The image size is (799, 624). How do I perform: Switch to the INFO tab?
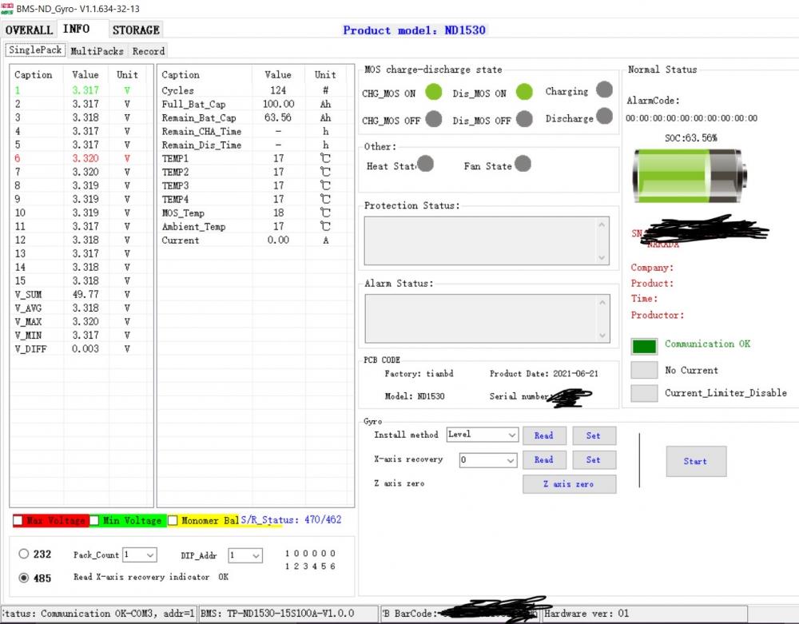click(x=77, y=29)
